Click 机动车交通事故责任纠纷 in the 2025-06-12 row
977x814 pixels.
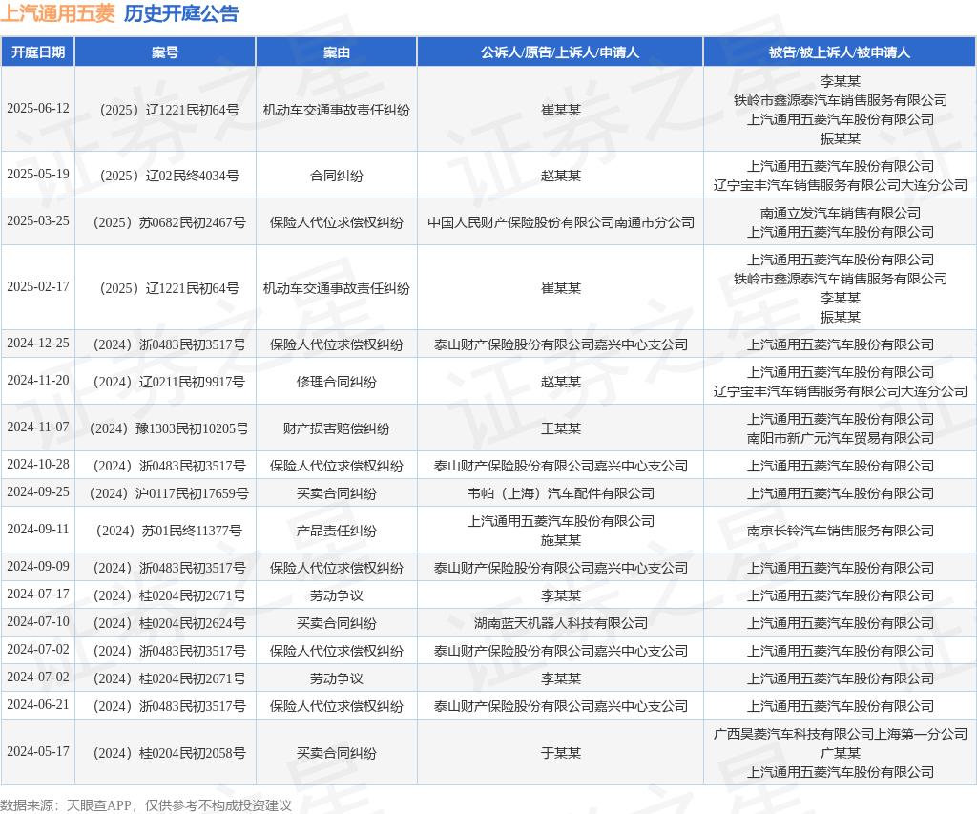click(x=337, y=111)
